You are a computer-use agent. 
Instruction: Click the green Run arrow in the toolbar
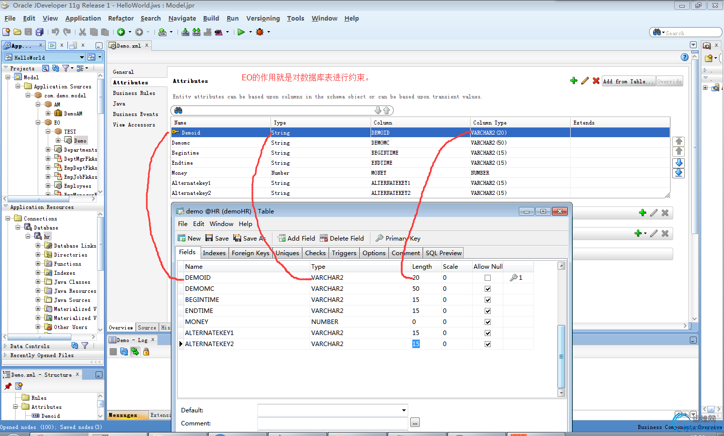click(x=241, y=32)
